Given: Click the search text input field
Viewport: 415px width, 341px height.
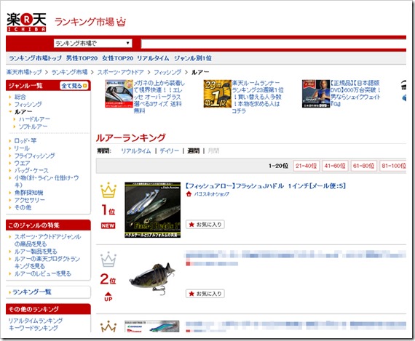Looking at the screenshot, I should [274, 44].
